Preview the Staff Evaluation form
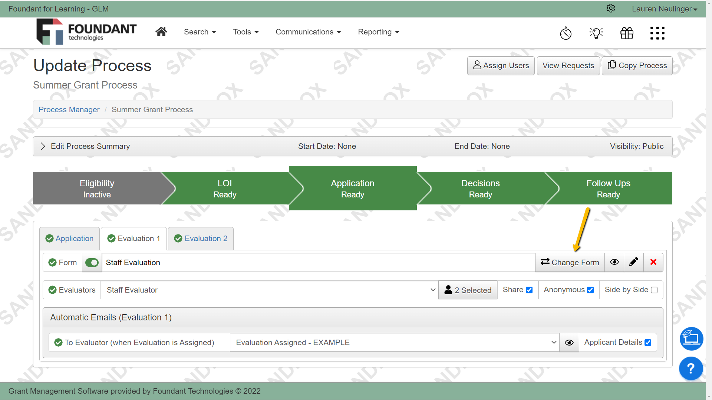712x400 pixels. [614, 262]
